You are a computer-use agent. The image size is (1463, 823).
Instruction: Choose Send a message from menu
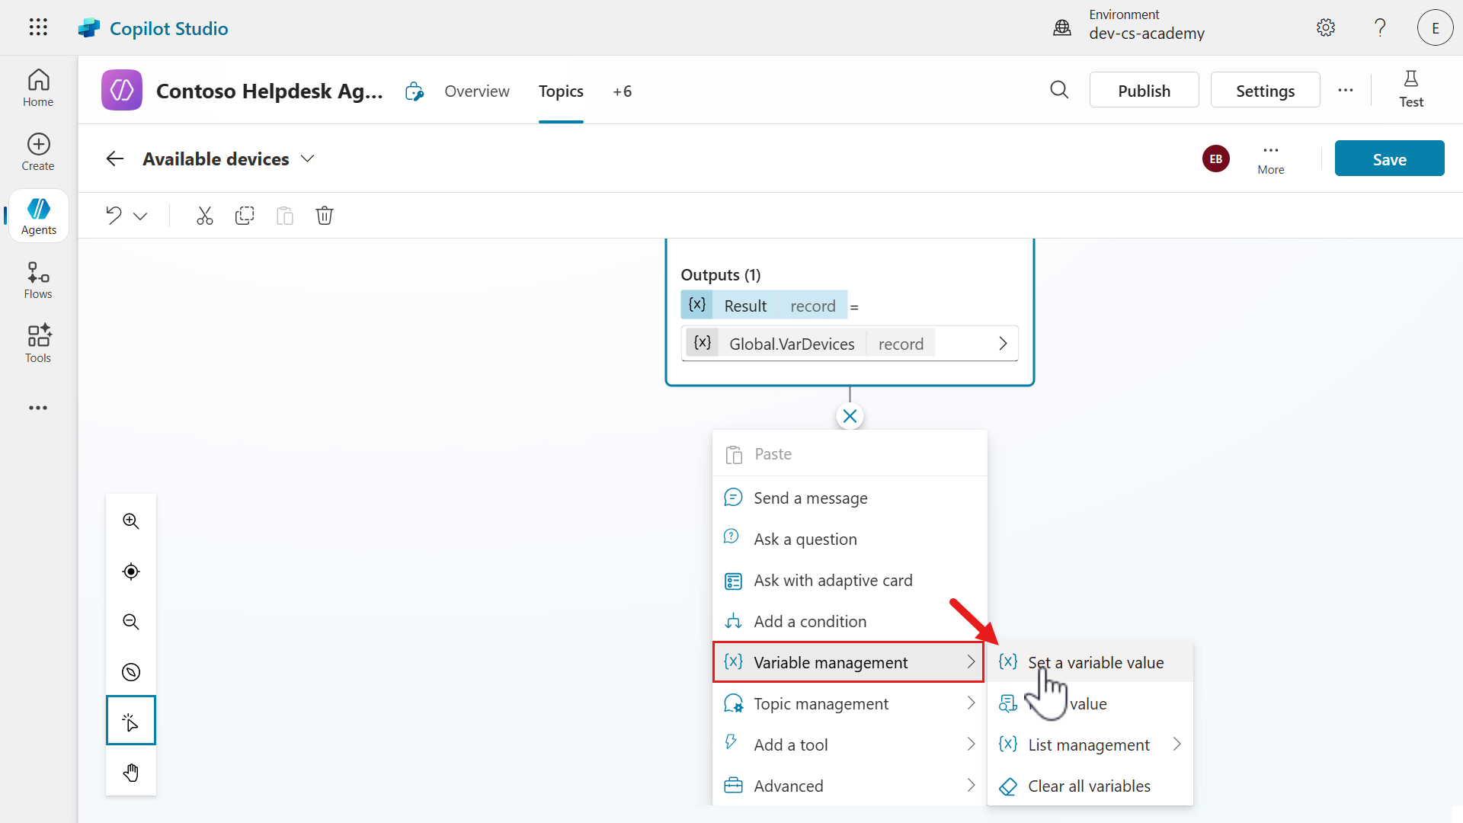(810, 498)
